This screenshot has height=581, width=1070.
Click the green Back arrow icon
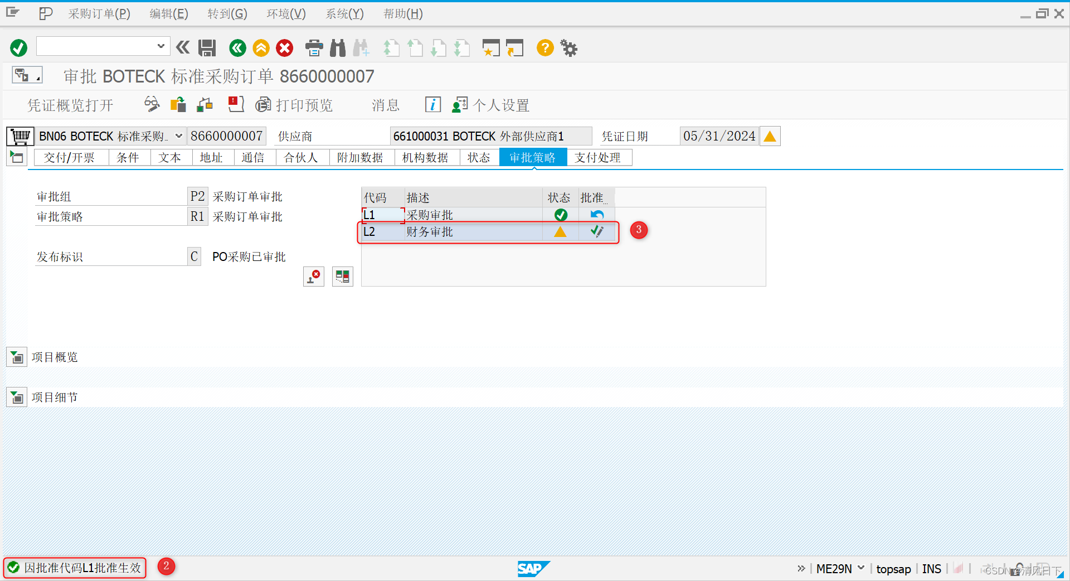pos(237,48)
